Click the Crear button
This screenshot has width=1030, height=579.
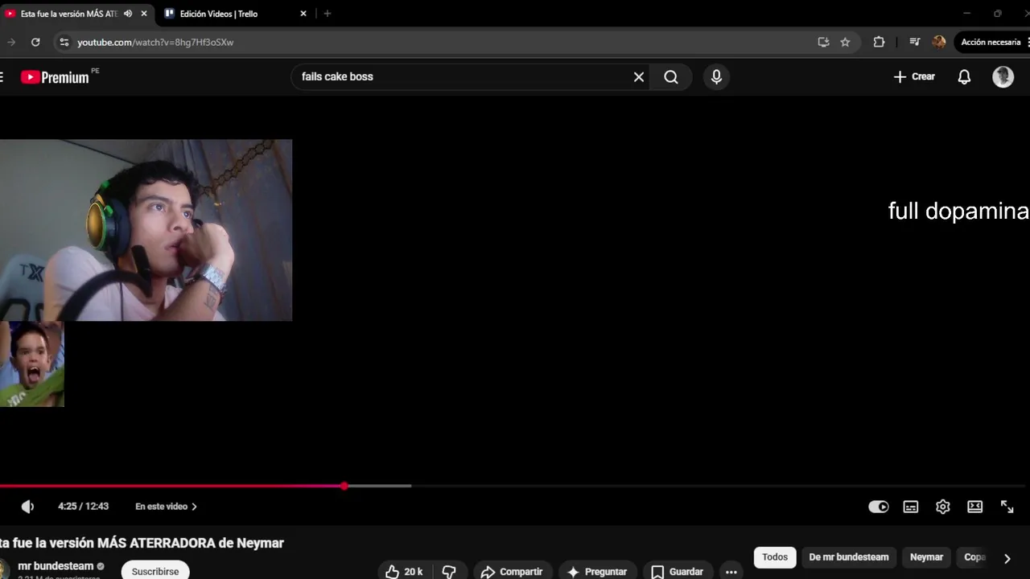[x=914, y=77]
